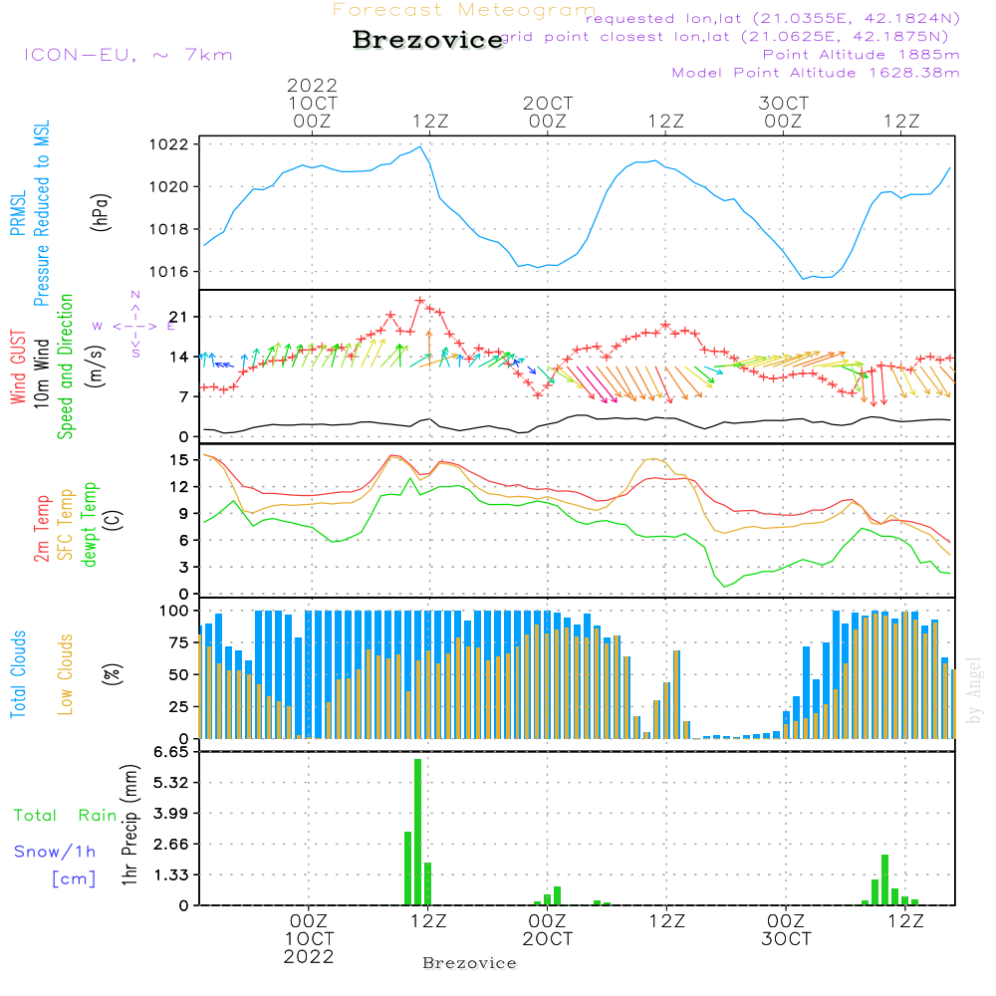The height and width of the screenshot is (996, 996).
Task: Click the top-axis '3OCT 00Z' date label
Action: (x=783, y=112)
